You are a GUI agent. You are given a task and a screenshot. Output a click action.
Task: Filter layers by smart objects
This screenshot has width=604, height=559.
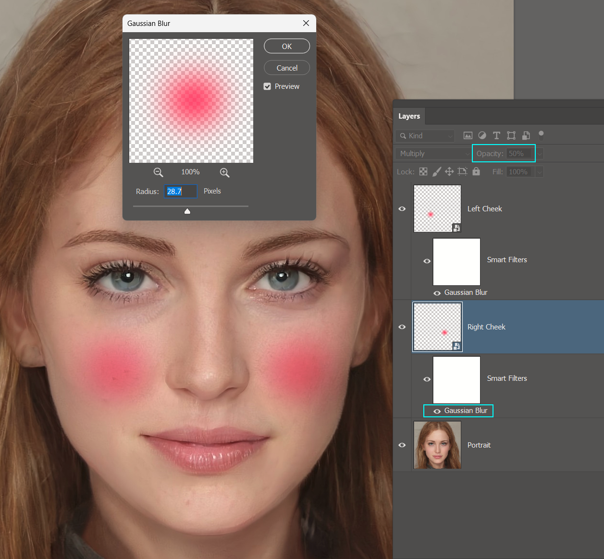(525, 135)
